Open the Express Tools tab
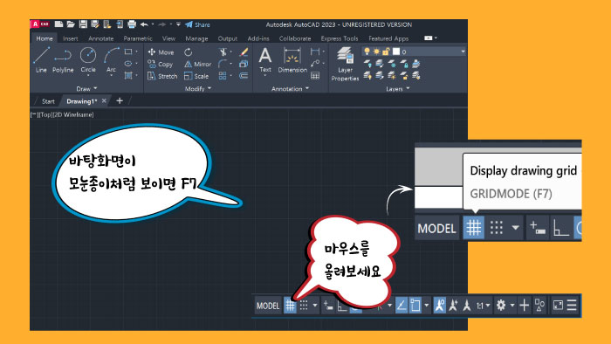 [x=340, y=38]
